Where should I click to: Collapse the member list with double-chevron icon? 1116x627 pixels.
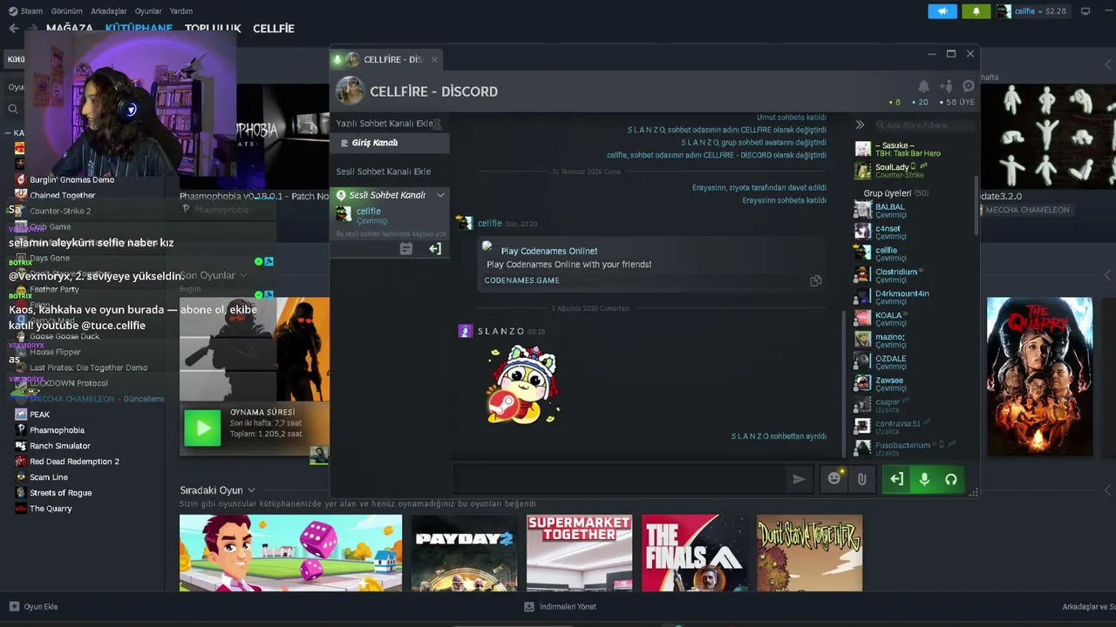pyautogui.click(x=860, y=125)
